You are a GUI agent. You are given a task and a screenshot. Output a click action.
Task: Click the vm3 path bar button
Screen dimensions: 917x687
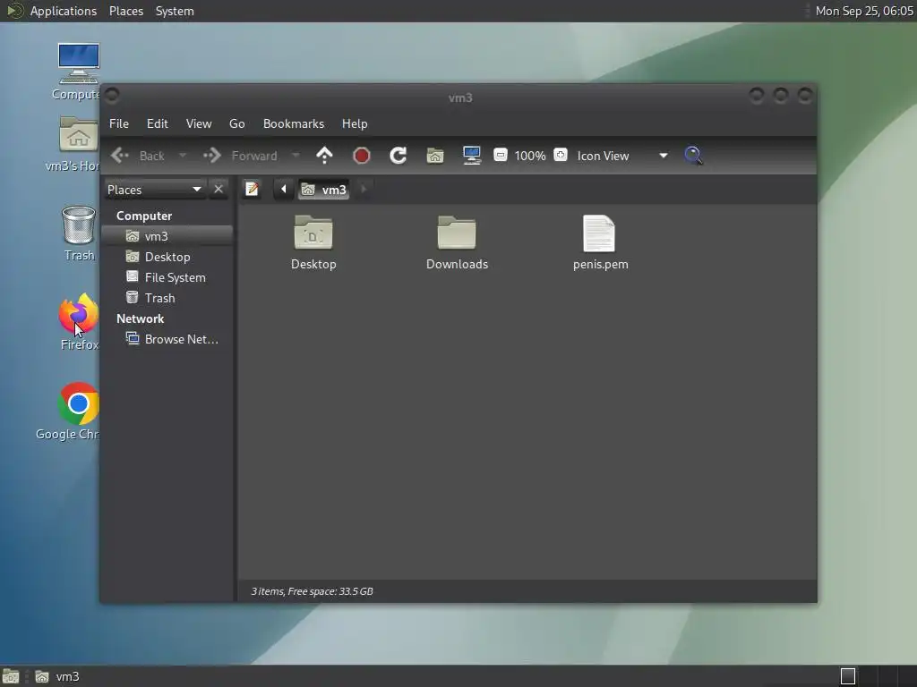pyautogui.click(x=324, y=190)
